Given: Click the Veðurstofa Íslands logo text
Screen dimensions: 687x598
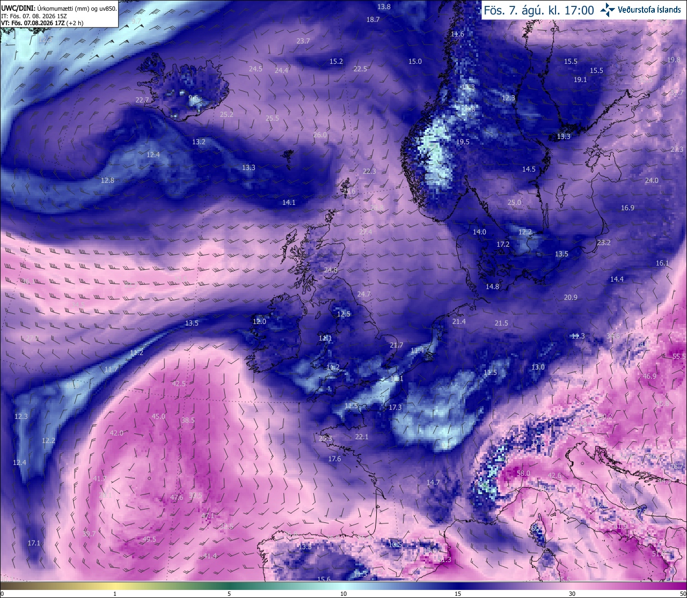Looking at the screenshot, I should [649, 10].
